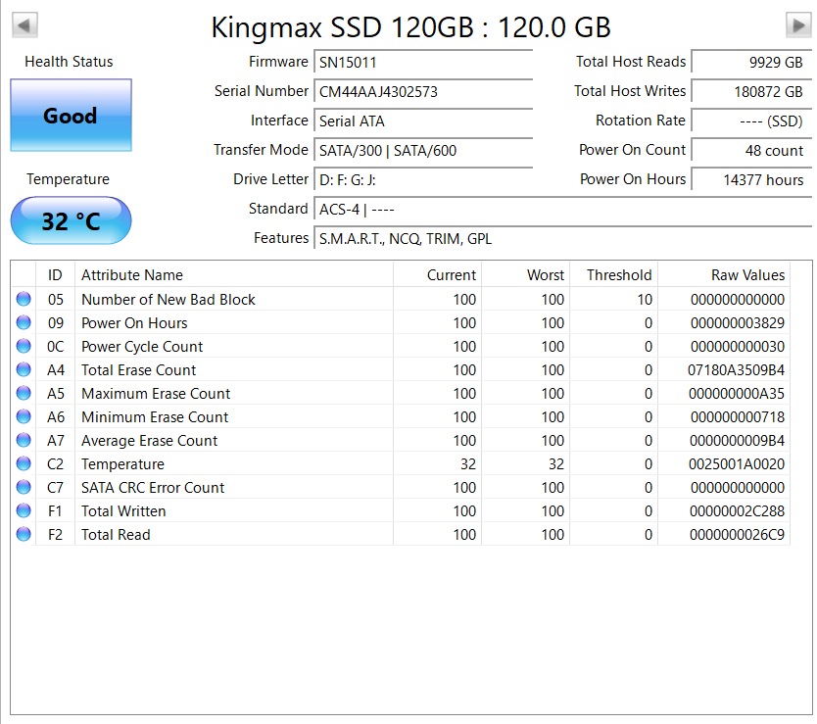
Task: Select the Power On Hours attribute name
Action: point(134,322)
